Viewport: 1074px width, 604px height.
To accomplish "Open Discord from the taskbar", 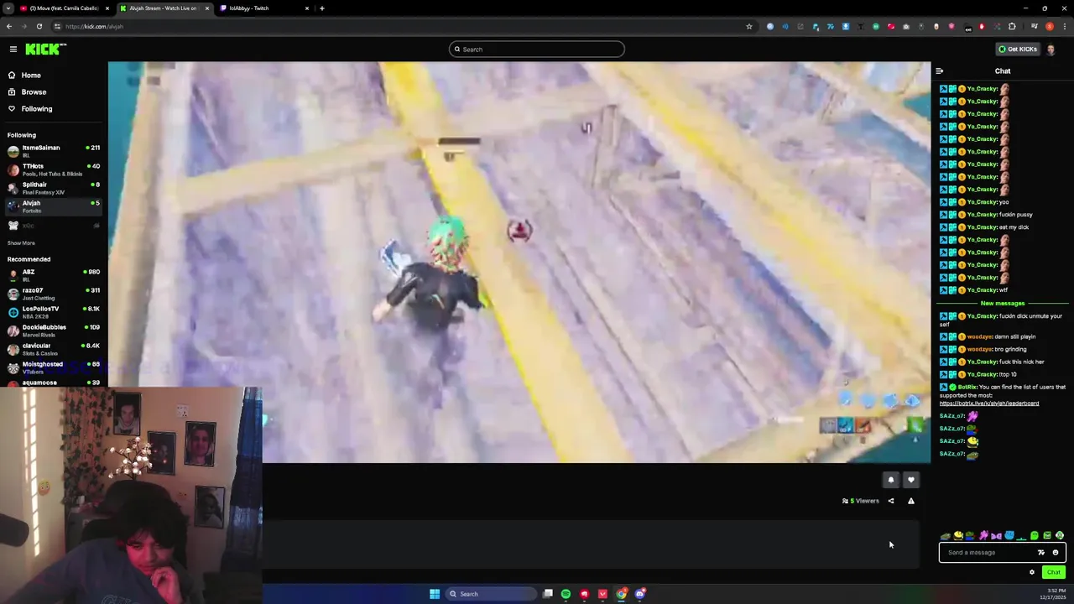I will click(x=639, y=594).
